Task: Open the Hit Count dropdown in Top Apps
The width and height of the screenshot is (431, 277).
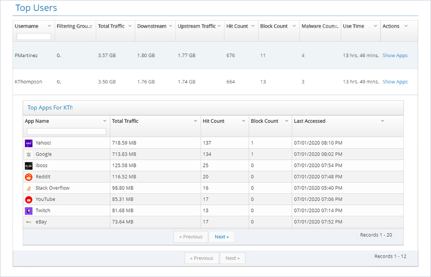Action: [244, 121]
